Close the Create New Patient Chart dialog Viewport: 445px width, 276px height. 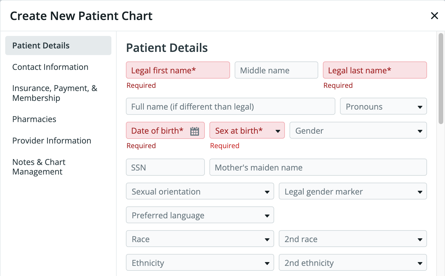(x=434, y=16)
